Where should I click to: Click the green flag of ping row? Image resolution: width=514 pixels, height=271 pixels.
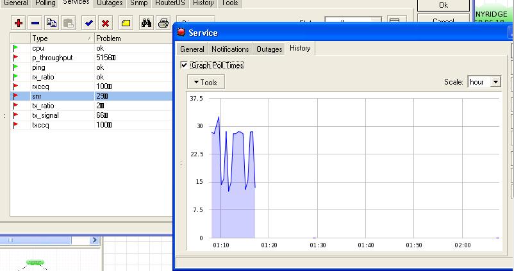[15, 67]
